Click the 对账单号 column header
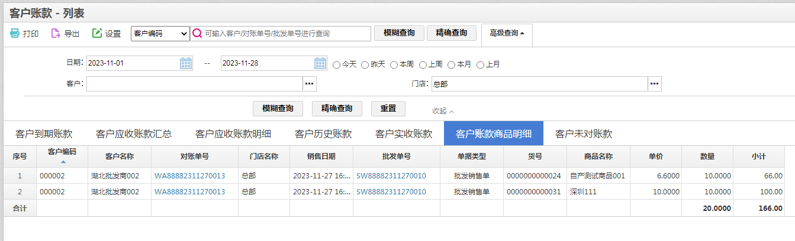 coord(194,157)
